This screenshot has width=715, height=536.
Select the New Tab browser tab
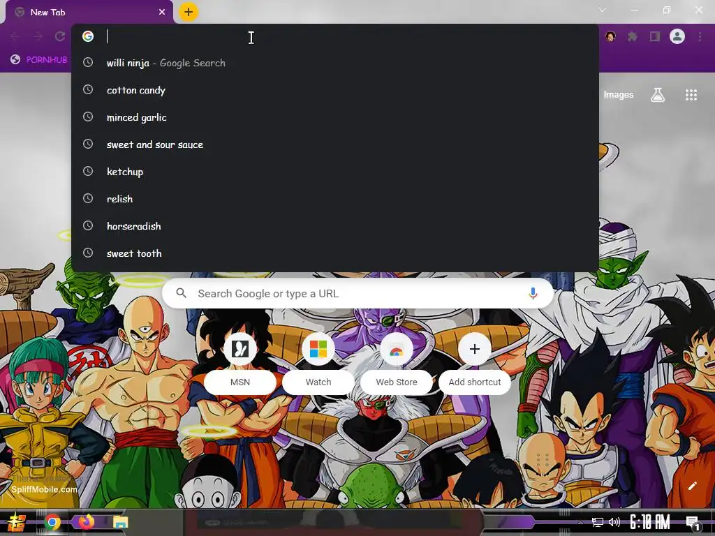point(89,13)
